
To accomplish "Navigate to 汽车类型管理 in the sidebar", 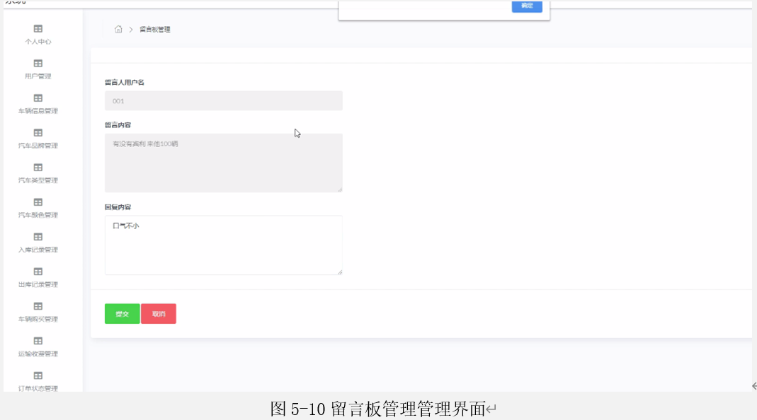I will click(37, 167).
